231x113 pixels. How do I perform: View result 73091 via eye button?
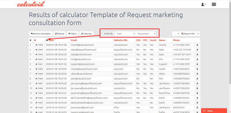[x=39, y=64]
